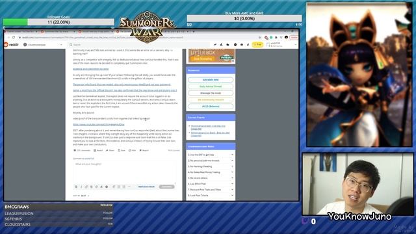416x234 pixels.
Task: Toggle Heading in comment editor
Action: click(114, 187)
